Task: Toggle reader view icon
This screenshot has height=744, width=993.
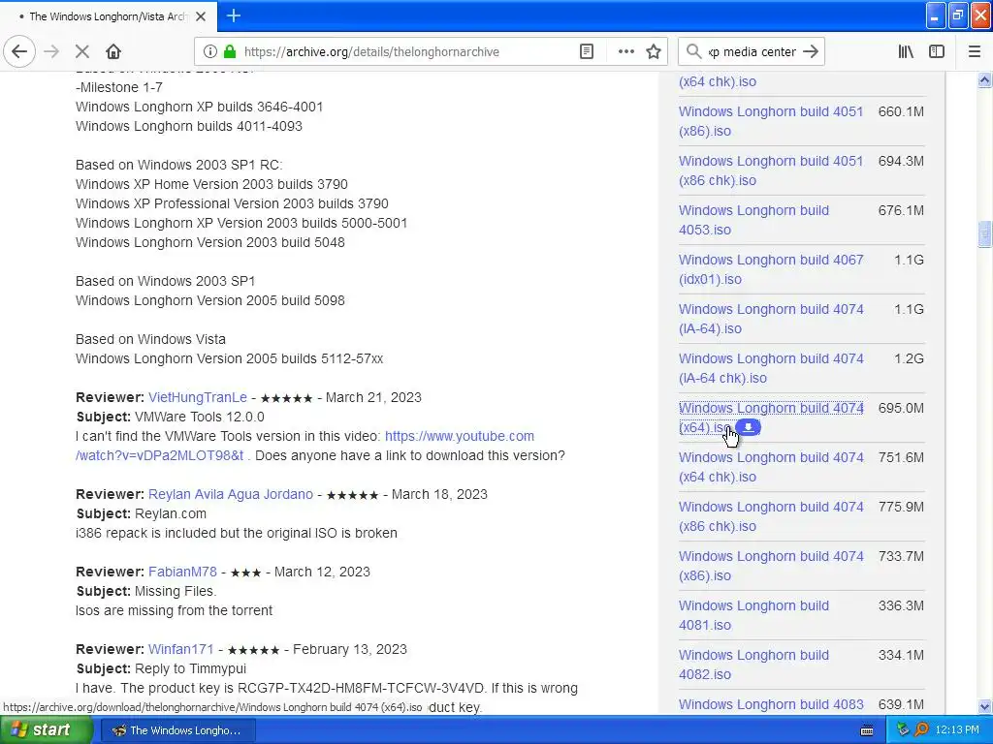Action: pyautogui.click(x=587, y=51)
